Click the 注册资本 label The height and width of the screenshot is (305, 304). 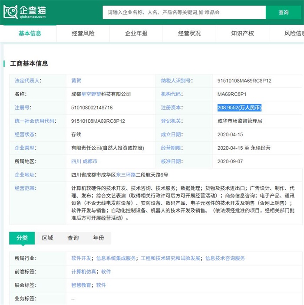pos(171,108)
